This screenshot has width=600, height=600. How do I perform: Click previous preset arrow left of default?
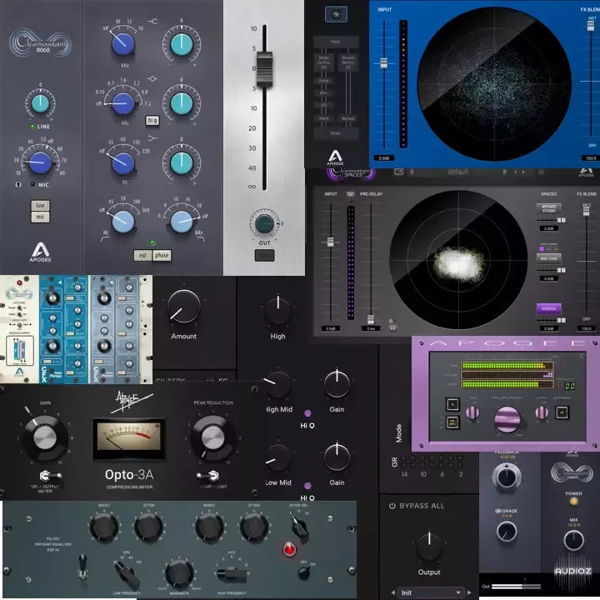click(x=412, y=172)
